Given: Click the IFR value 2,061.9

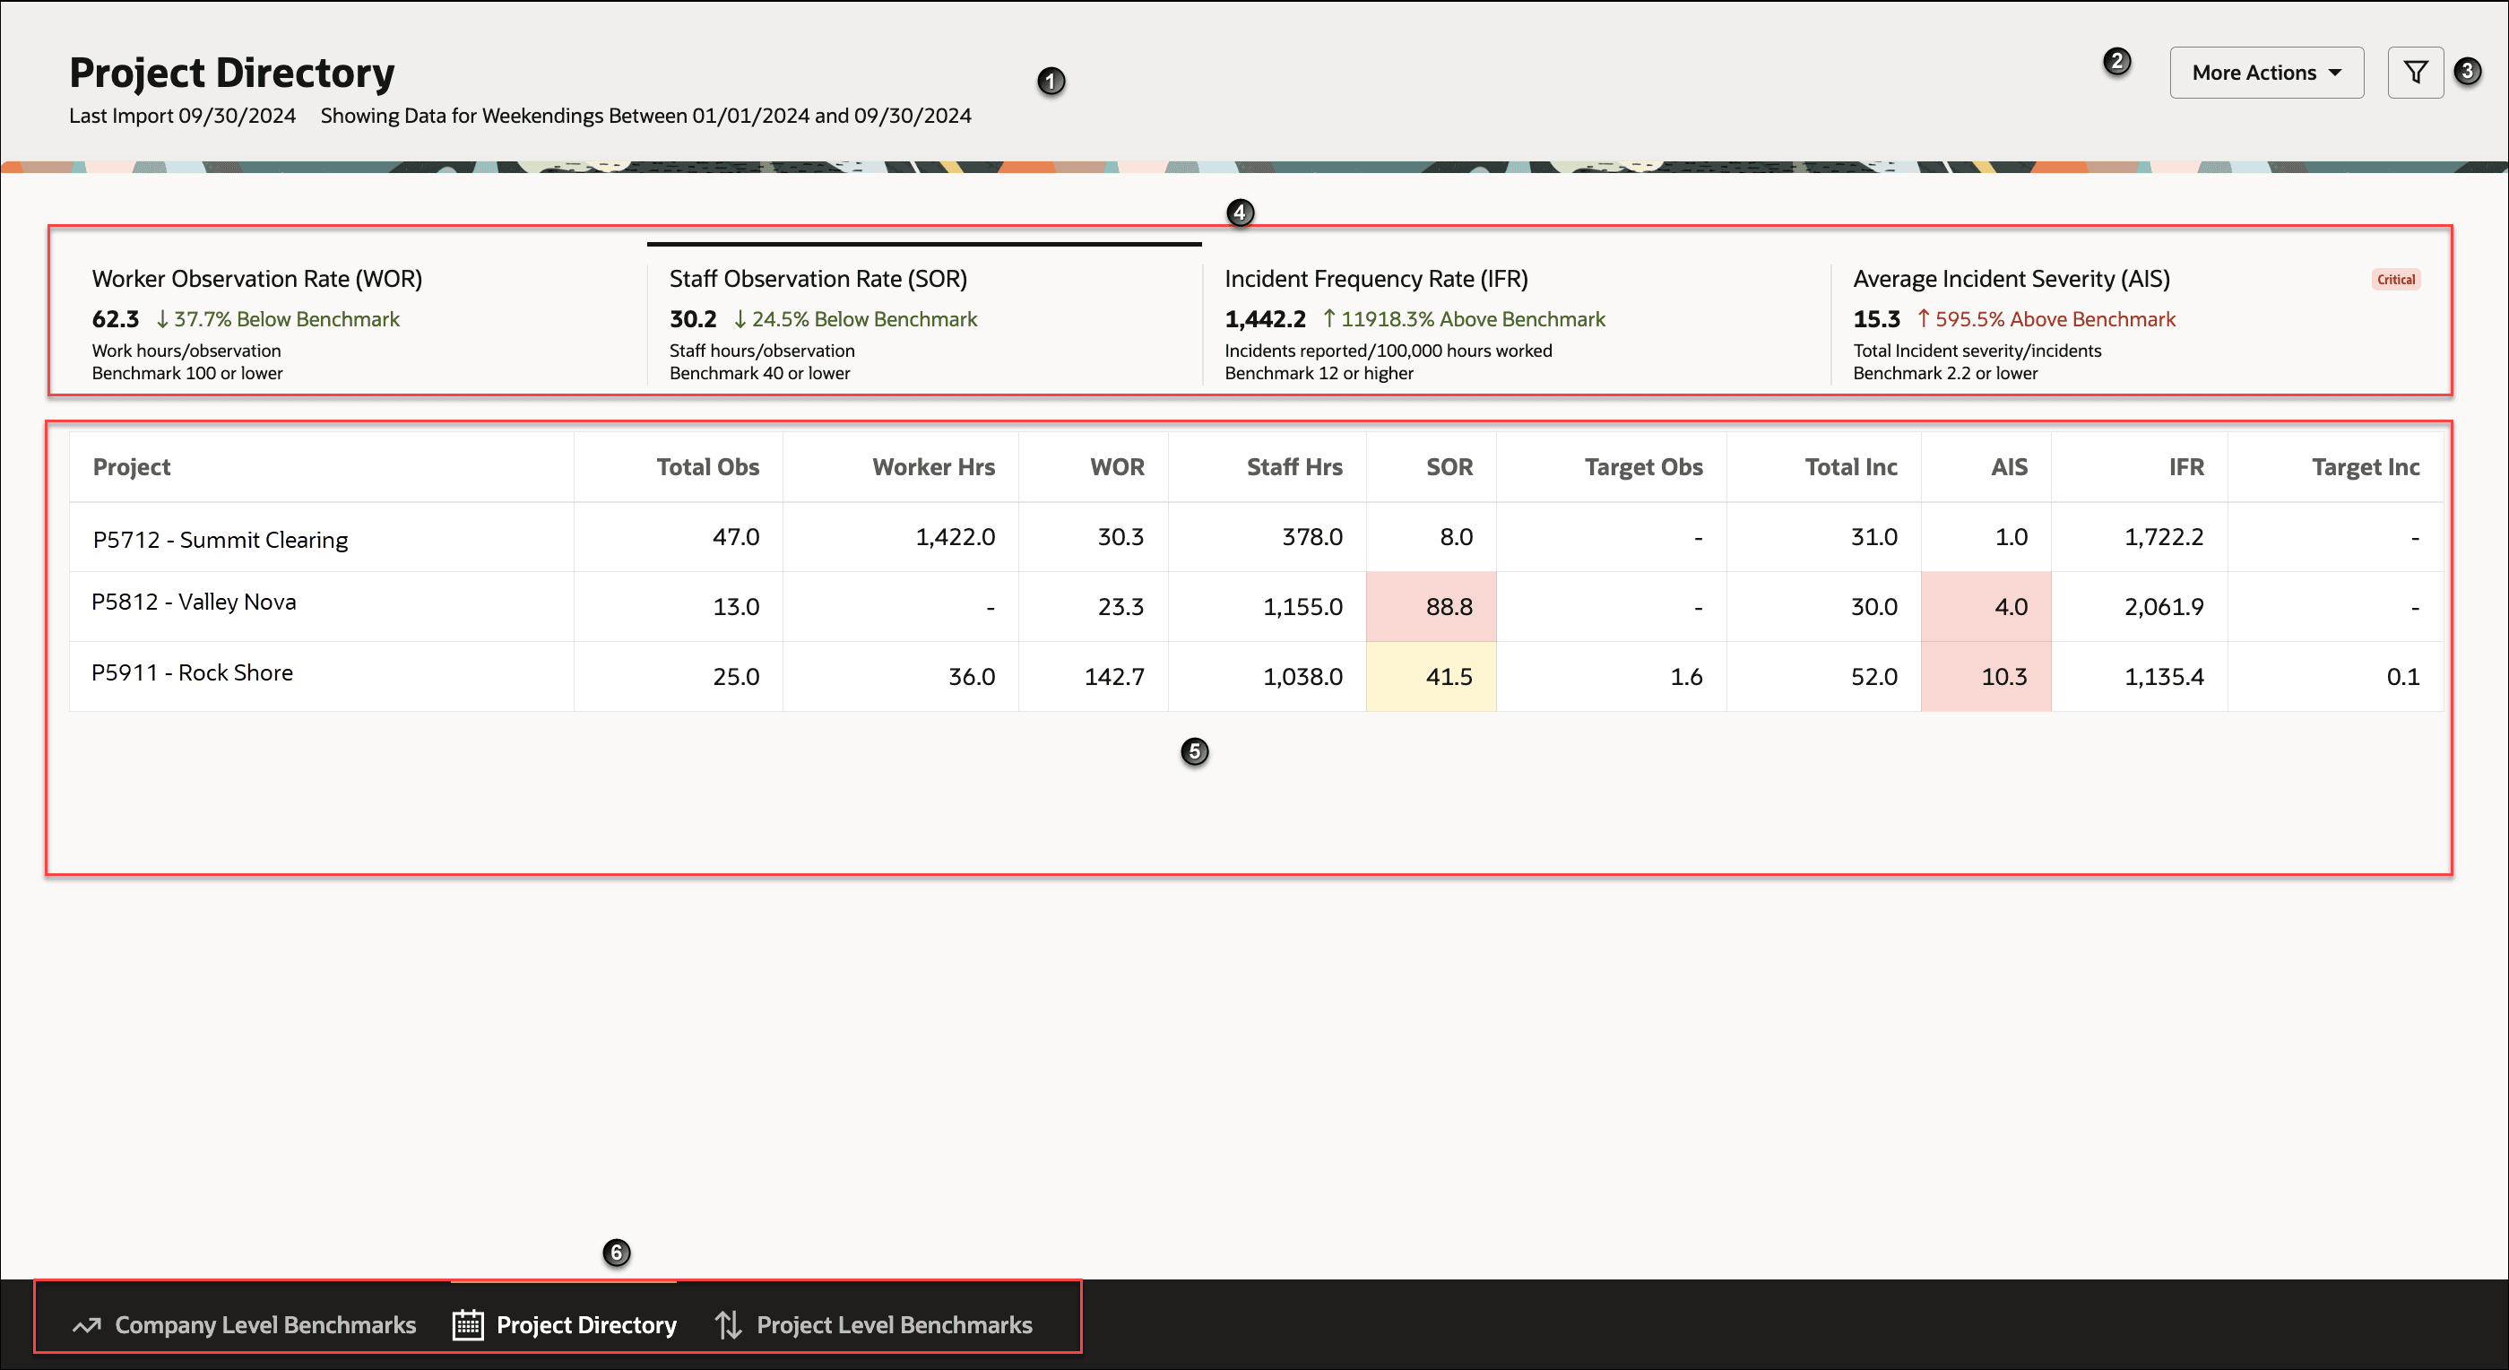Looking at the screenshot, I should tap(2163, 606).
